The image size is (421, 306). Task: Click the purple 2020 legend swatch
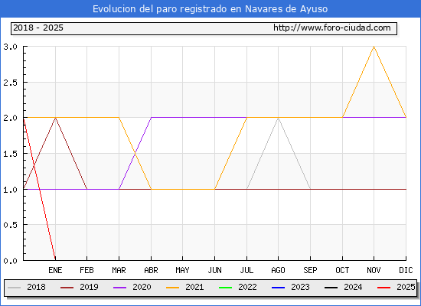[x=119, y=288]
